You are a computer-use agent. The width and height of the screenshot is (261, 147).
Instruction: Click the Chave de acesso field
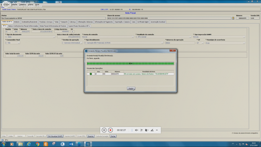tap(169, 18)
